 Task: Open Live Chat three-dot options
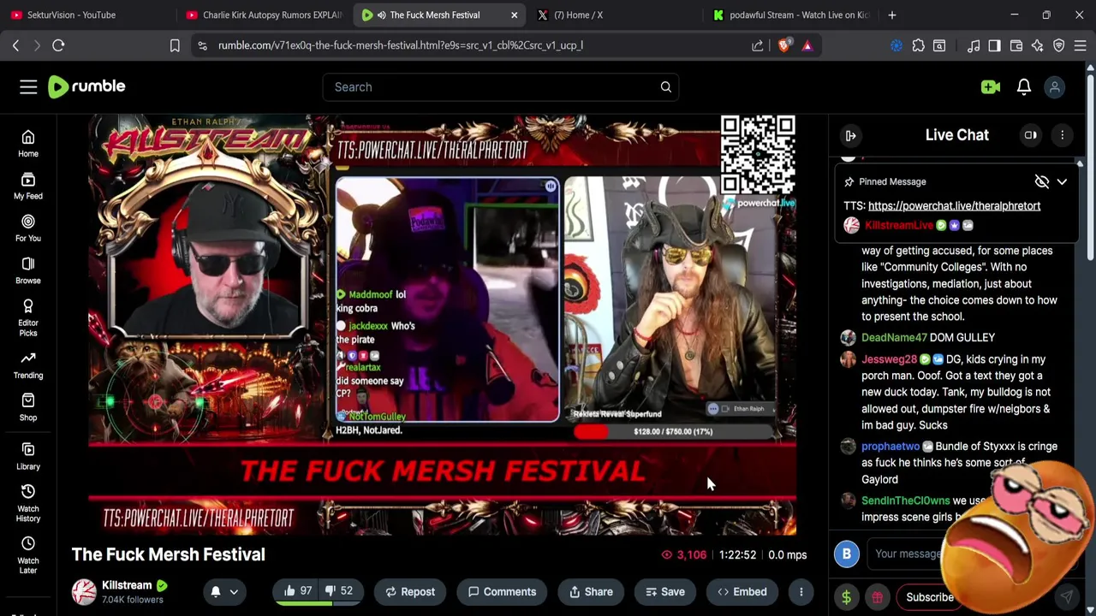[1062, 135]
